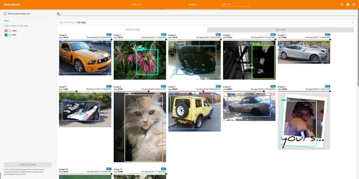The height and width of the screenshot is (179, 359).
Task: Uncheck the train/ run checkbox
Action: click(x=6, y=31)
